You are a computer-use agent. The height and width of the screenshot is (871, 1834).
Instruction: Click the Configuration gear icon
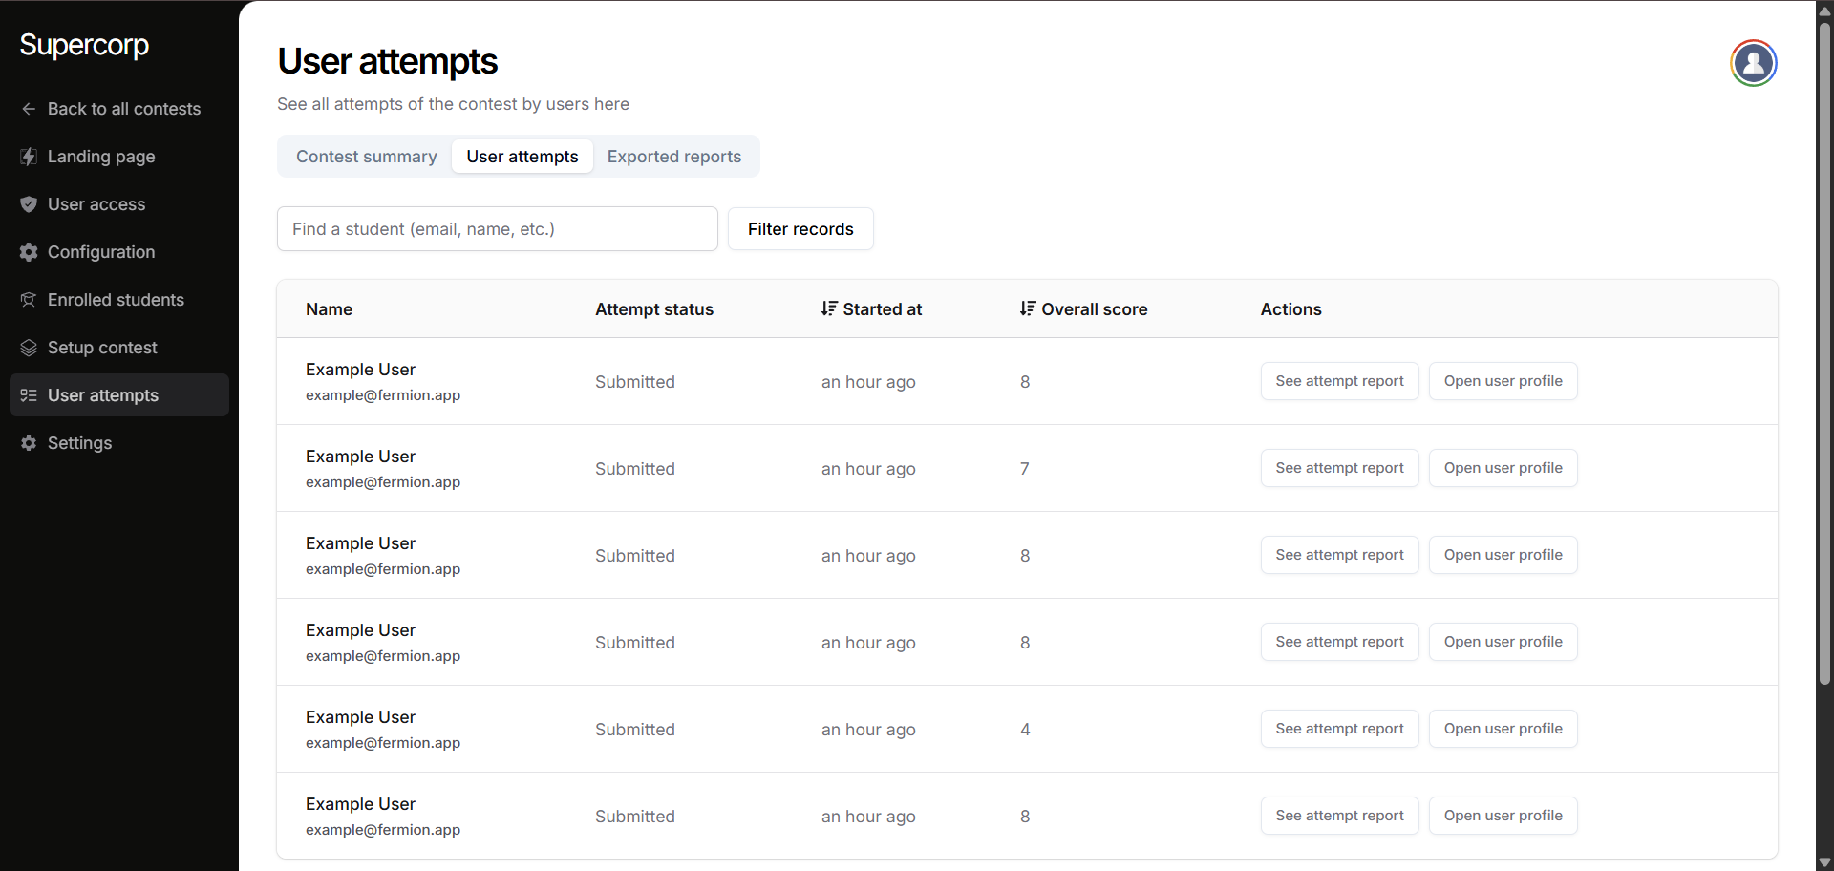[29, 252]
